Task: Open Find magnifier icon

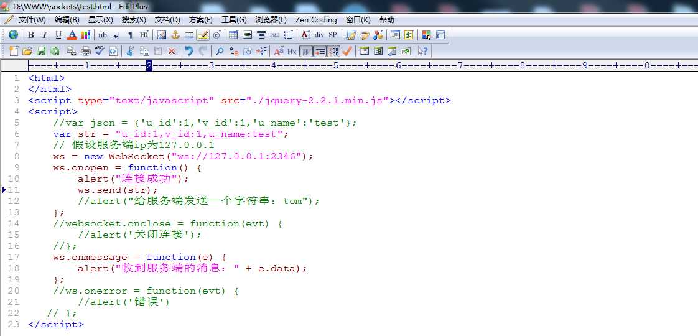Action: click(220, 51)
